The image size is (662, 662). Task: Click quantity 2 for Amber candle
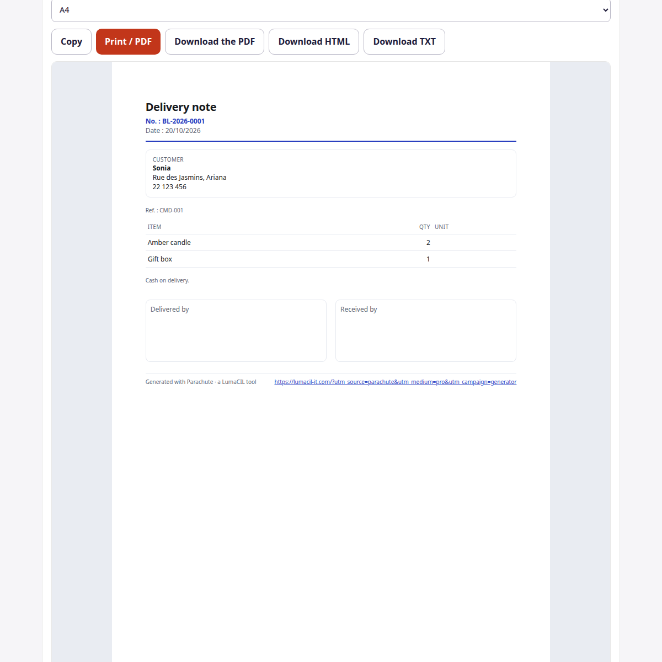pos(428,243)
